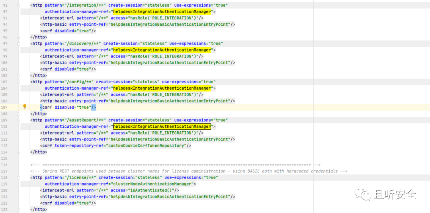Click the fold end marker on line 123
The width and height of the screenshot is (430, 213).
[19, 209]
